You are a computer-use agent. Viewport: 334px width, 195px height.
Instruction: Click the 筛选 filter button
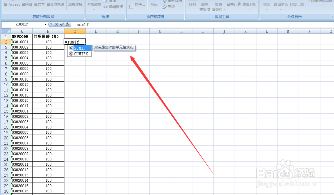(x=155, y=4)
